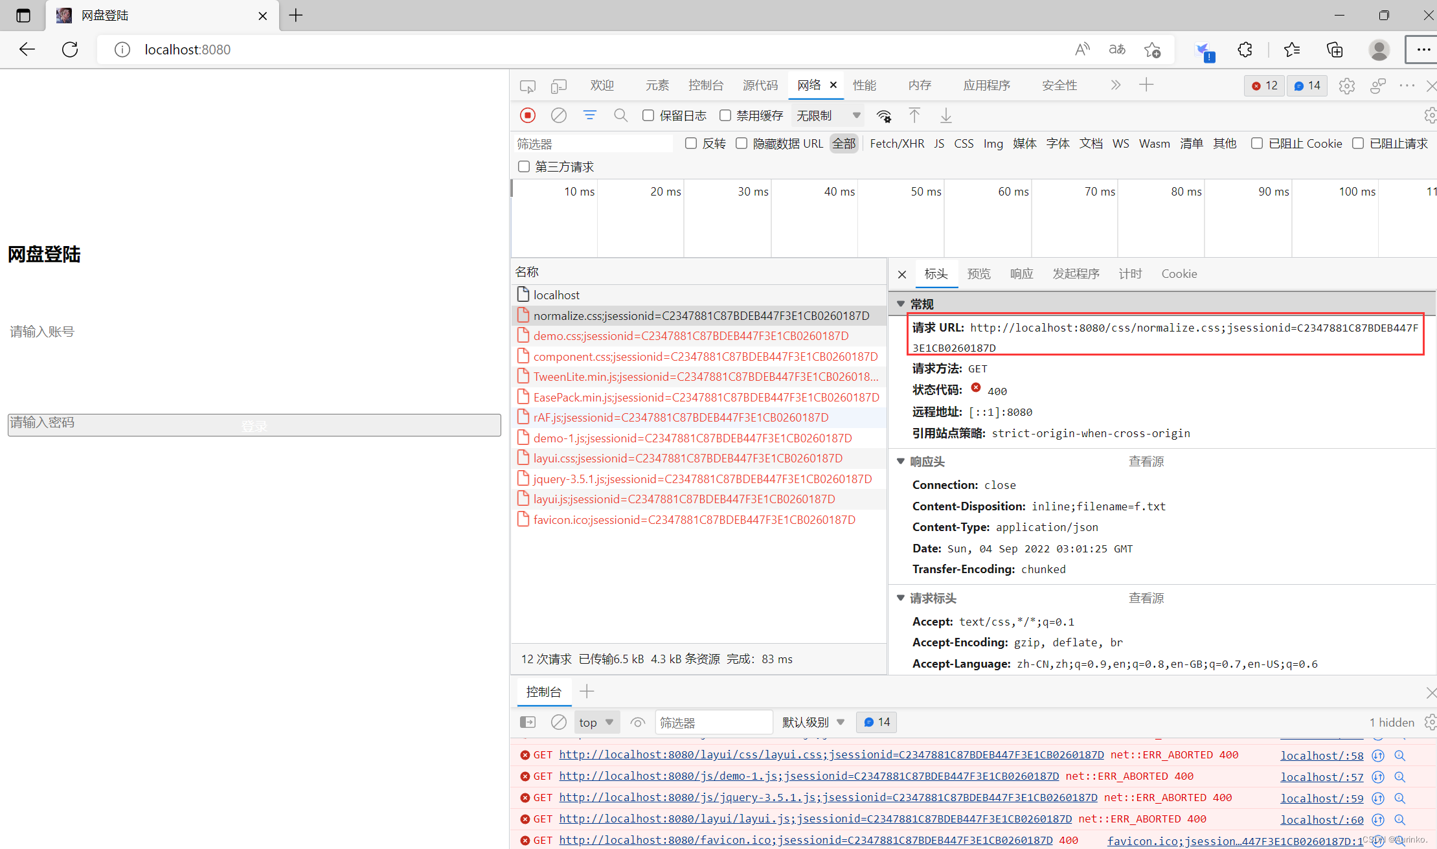Filter requests by Fetch/XHR
The width and height of the screenshot is (1437, 849).
[897, 143]
